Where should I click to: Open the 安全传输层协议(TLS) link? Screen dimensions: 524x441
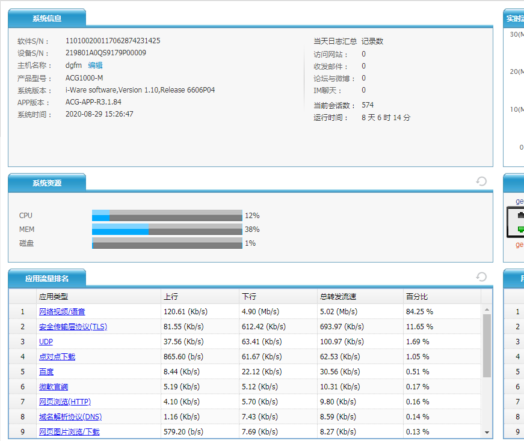click(x=73, y=326)
